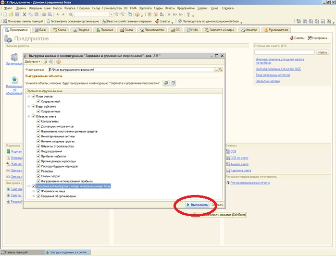Open the Зарплата menu
This screenshot has height=256, width=336.
click(145, 8)
